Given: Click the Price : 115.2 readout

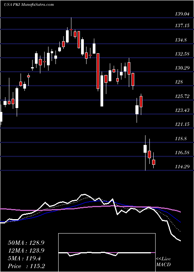Looking at the screenshot, I should 27,266.
